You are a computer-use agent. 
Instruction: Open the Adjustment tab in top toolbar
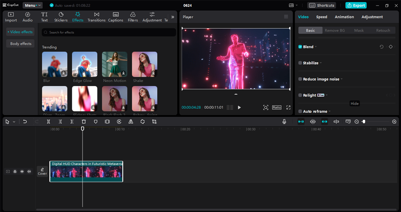pos(152,17)
